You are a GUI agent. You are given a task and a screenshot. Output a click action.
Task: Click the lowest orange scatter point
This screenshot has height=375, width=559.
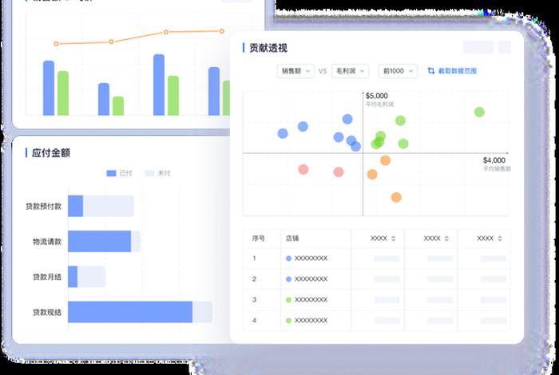tap(396, 197)
